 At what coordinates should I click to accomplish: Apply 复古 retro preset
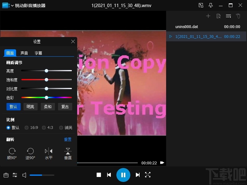(65, 107)
